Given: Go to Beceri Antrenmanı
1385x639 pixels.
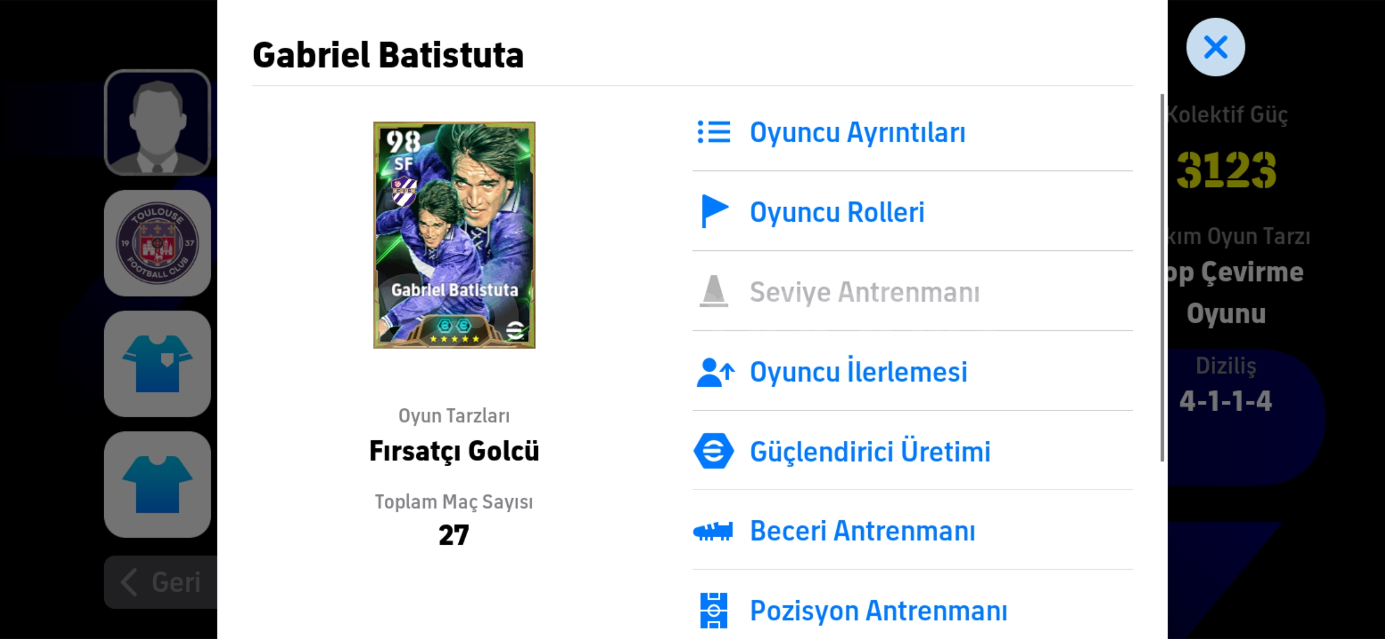Looking at the screenshot, I should (862, 531).
